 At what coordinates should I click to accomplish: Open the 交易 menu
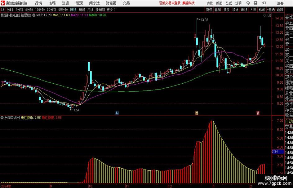tap(126, 3)
